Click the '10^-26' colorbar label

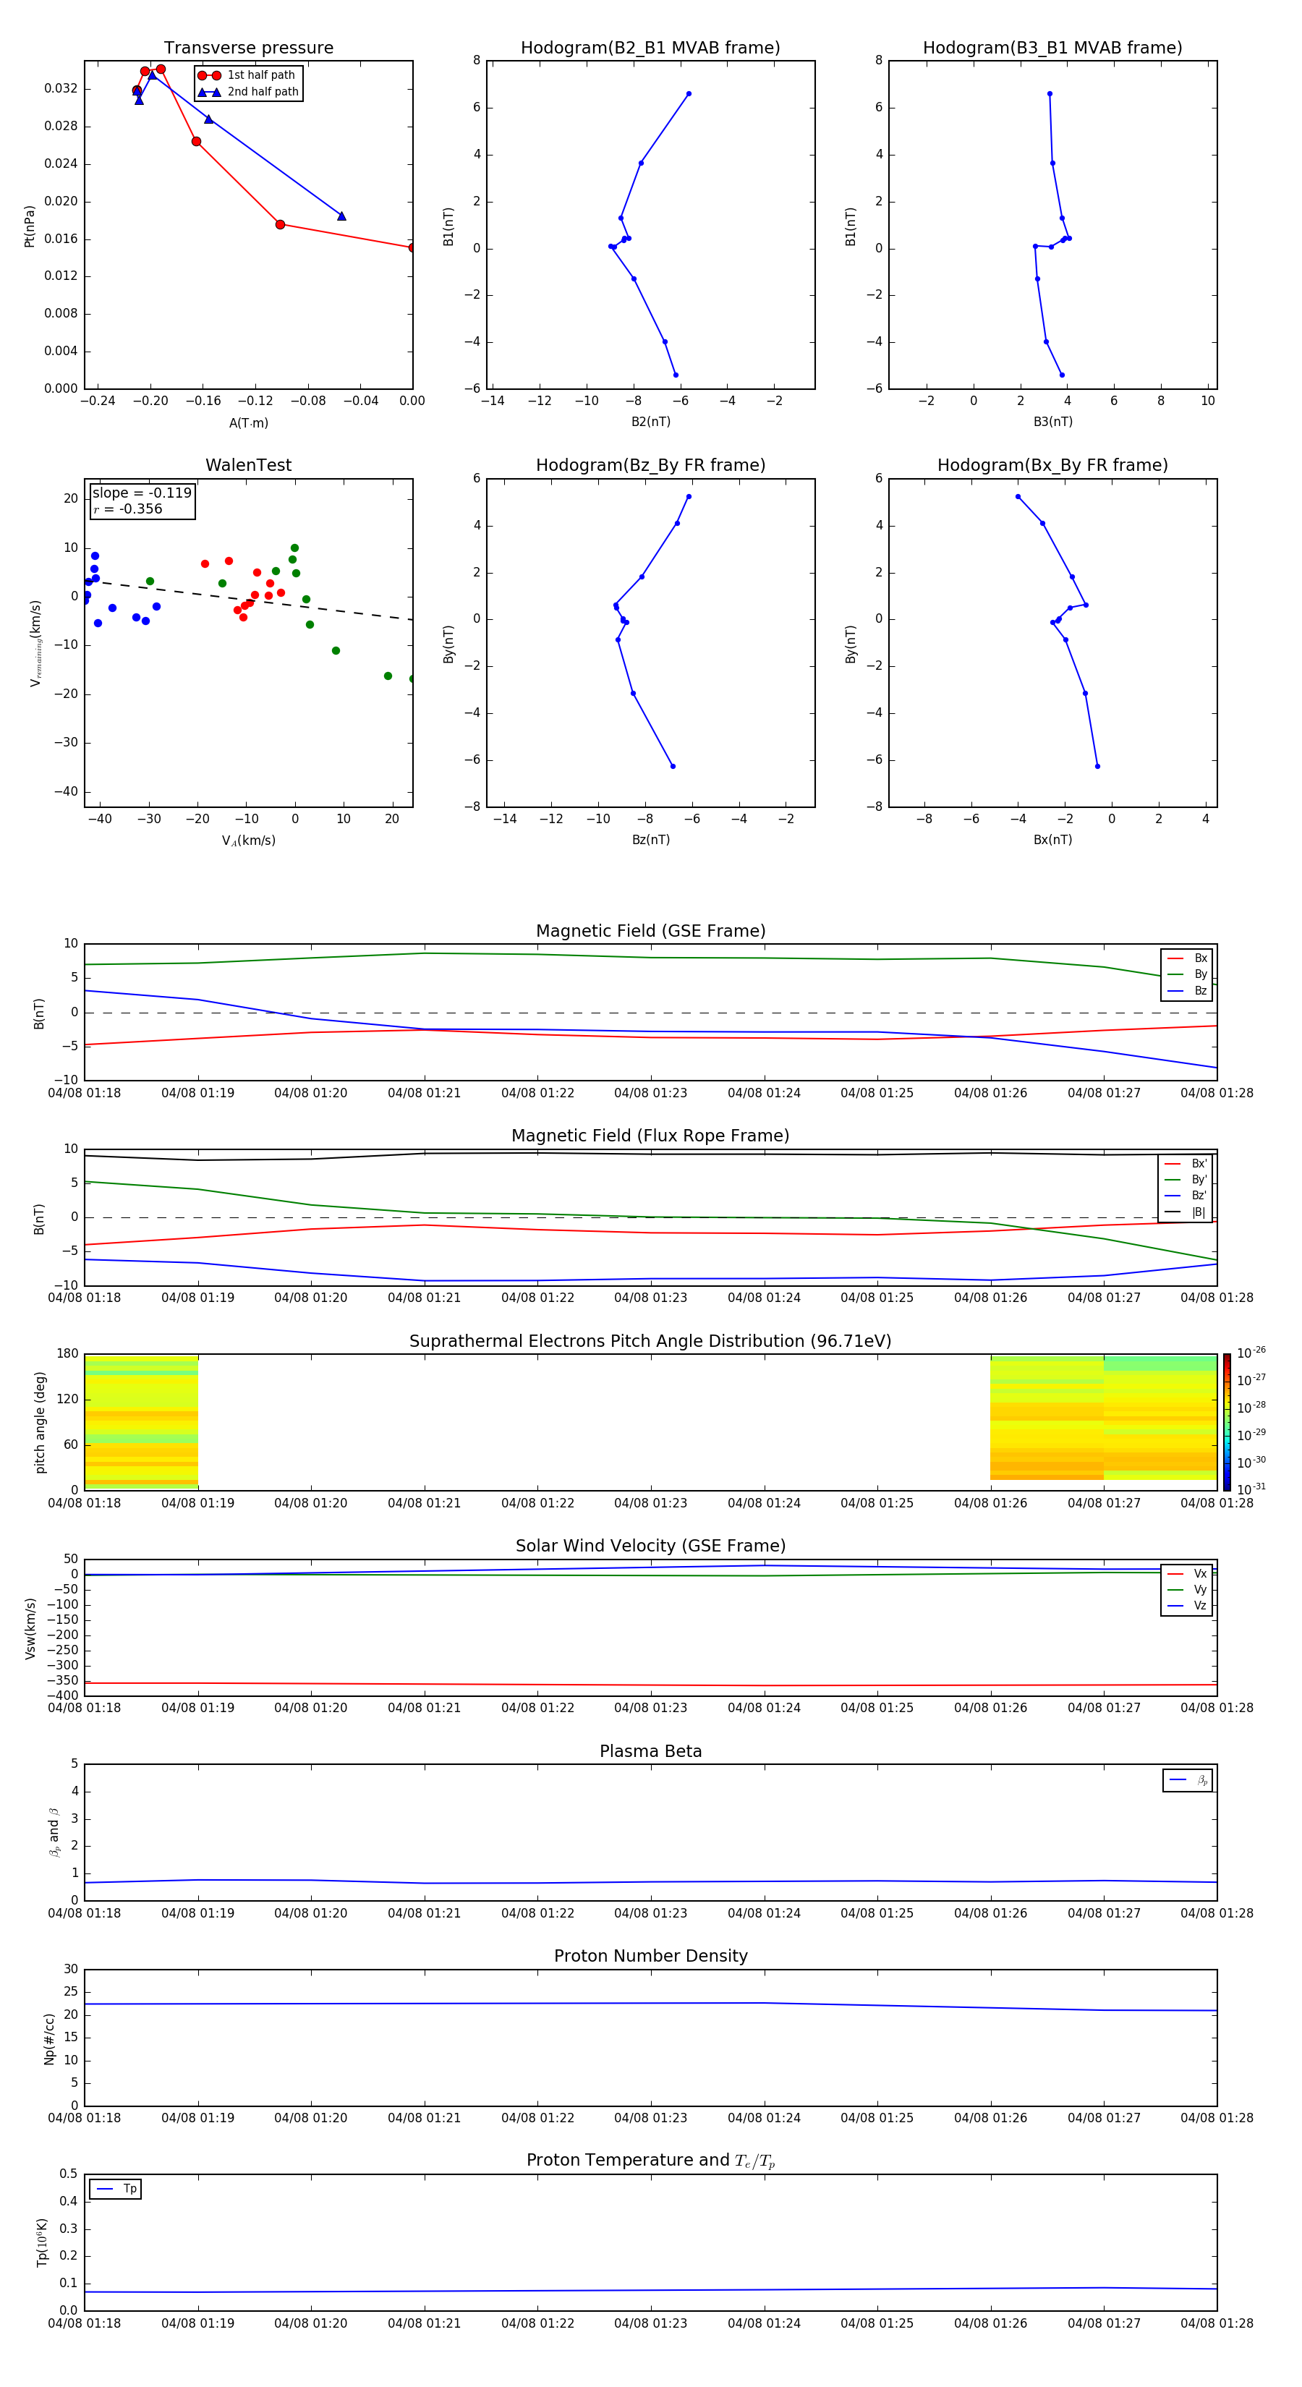pos(1251,1353)
